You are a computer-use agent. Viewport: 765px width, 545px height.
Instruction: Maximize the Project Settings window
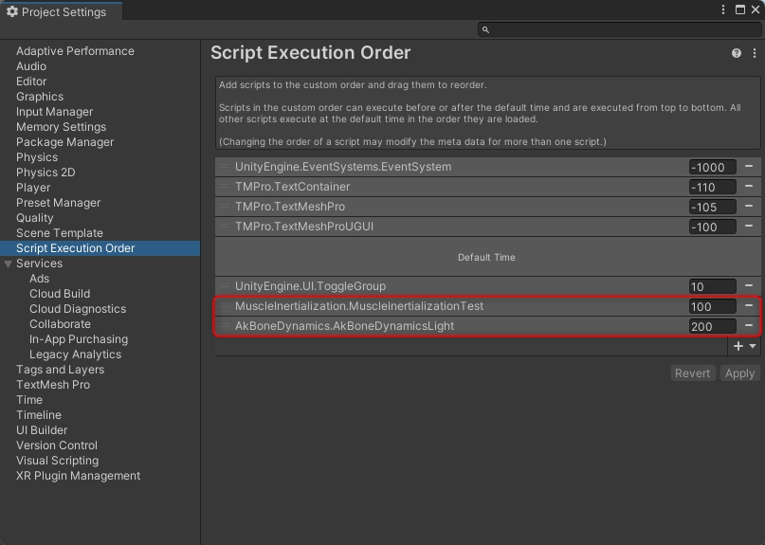click(x=740, y=9)
